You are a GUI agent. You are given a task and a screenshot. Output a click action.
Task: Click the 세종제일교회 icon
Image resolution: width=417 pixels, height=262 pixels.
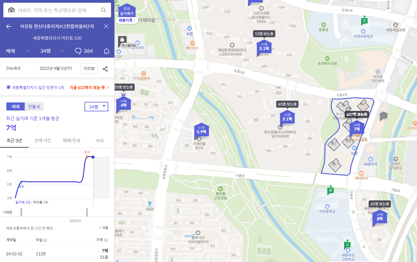pyautogui.click(x=396, y=25)
